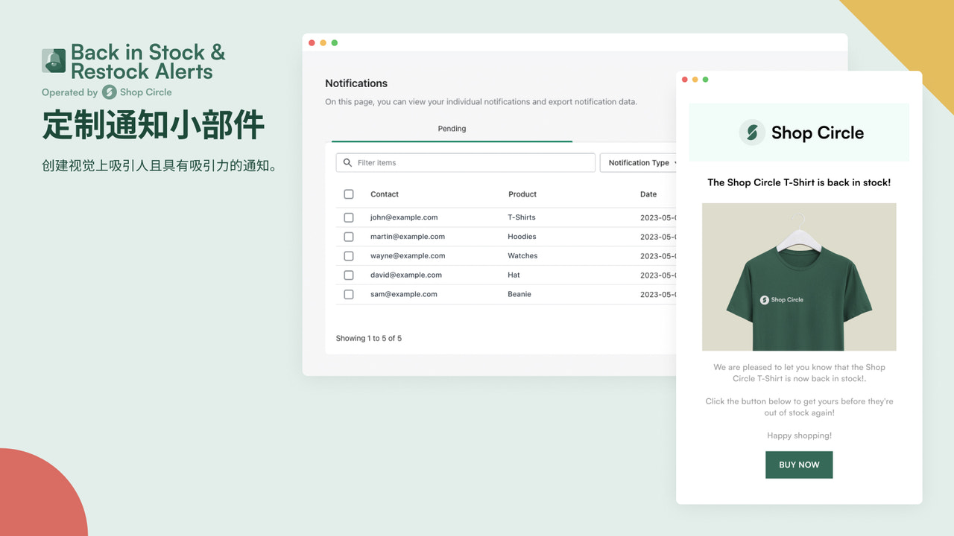Click the Hat product cell
This screenshot has height=536, width=954.
click(514, 275)
